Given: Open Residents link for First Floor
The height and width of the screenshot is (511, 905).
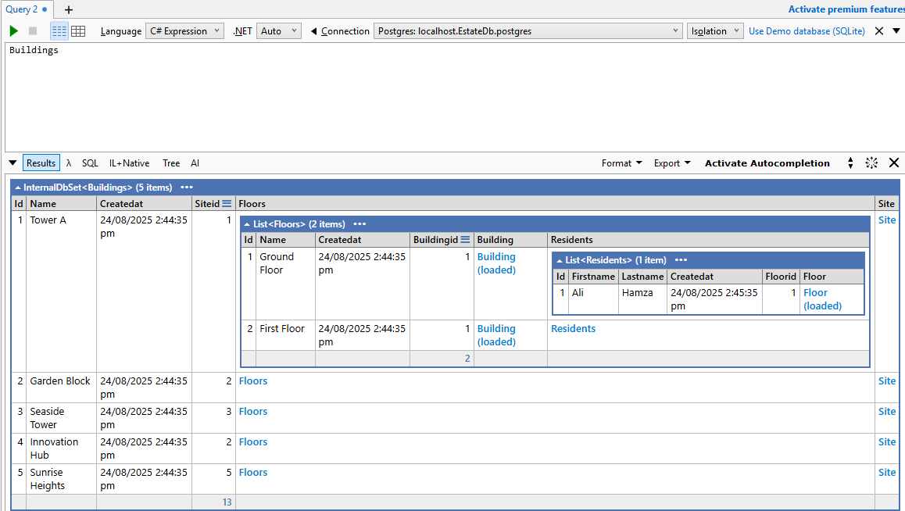Looking at the screenshot, I should coord(573,328).
